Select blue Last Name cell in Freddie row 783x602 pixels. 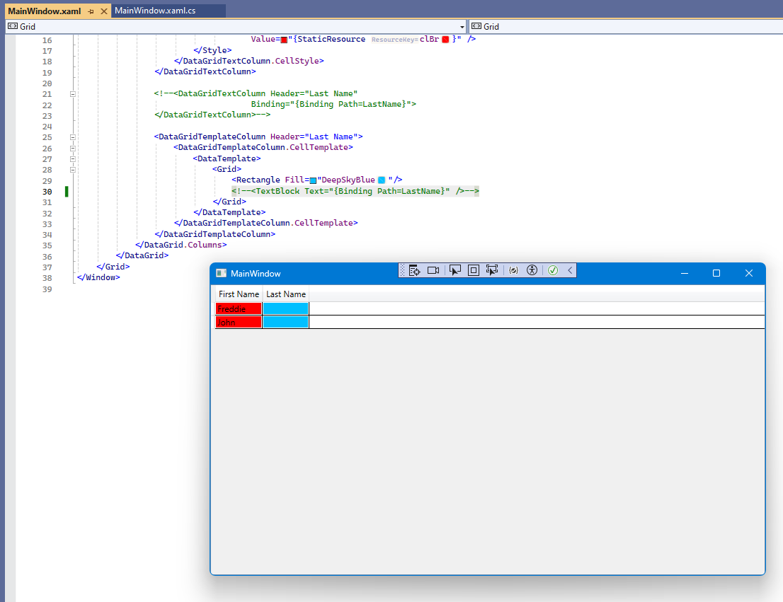click(x=285, y=308)
